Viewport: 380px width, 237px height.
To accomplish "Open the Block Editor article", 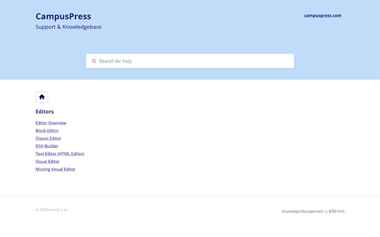I will 47,131.
